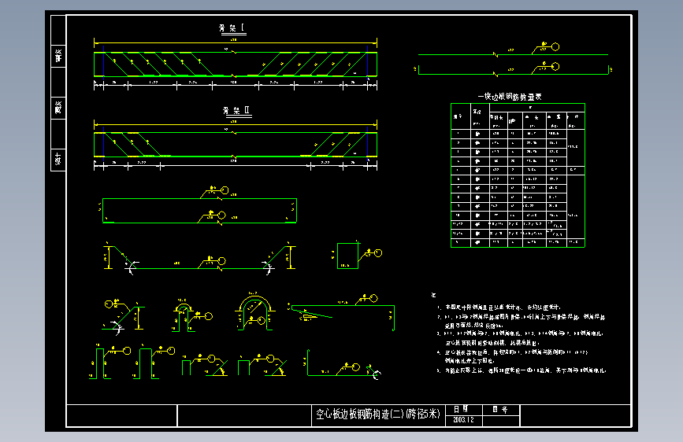This screenshot has height=442, width=683.
Task: Click the top yellow dimension line of 骨架 I
Action: click(x=236, y=43)
